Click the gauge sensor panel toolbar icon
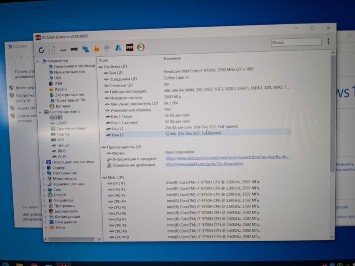This screenshot has width=355, height=266. (141, 47)
